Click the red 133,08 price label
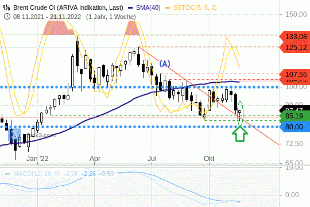 294,36
